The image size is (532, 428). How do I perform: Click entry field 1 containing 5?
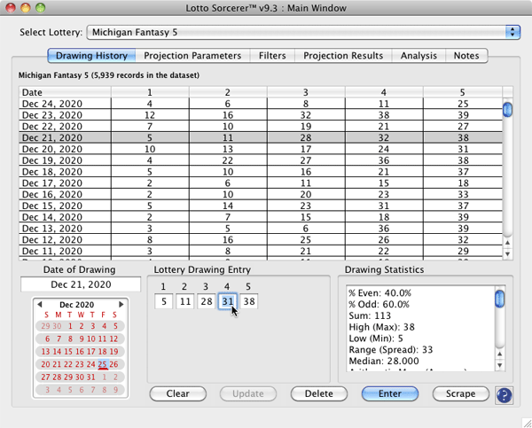pyautogui.click(x=163, y=301)
